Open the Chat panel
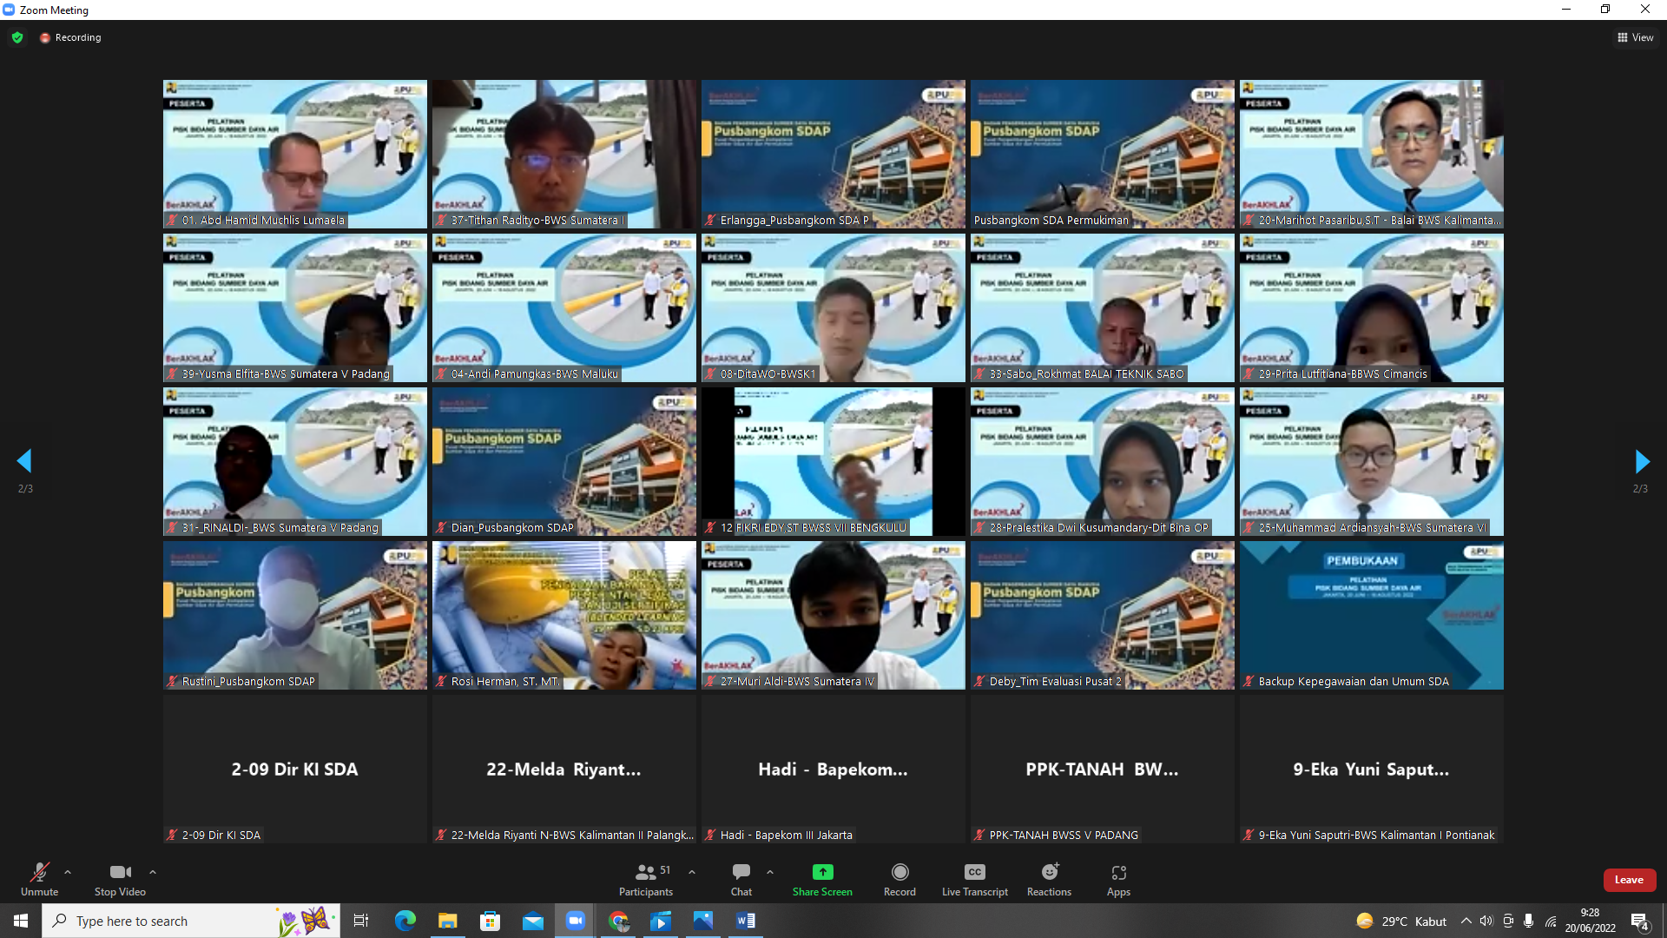This screenshot has height=938, width=1667. 741,879
